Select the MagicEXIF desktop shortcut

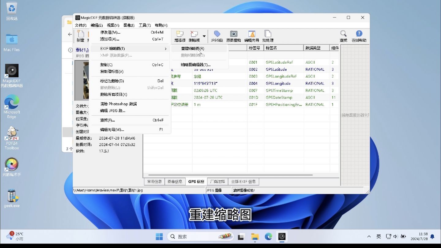tap(12, 76)
